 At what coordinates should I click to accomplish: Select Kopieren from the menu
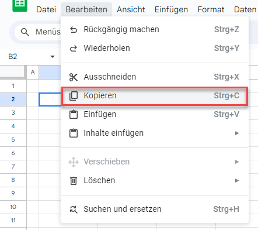point(155,95)
